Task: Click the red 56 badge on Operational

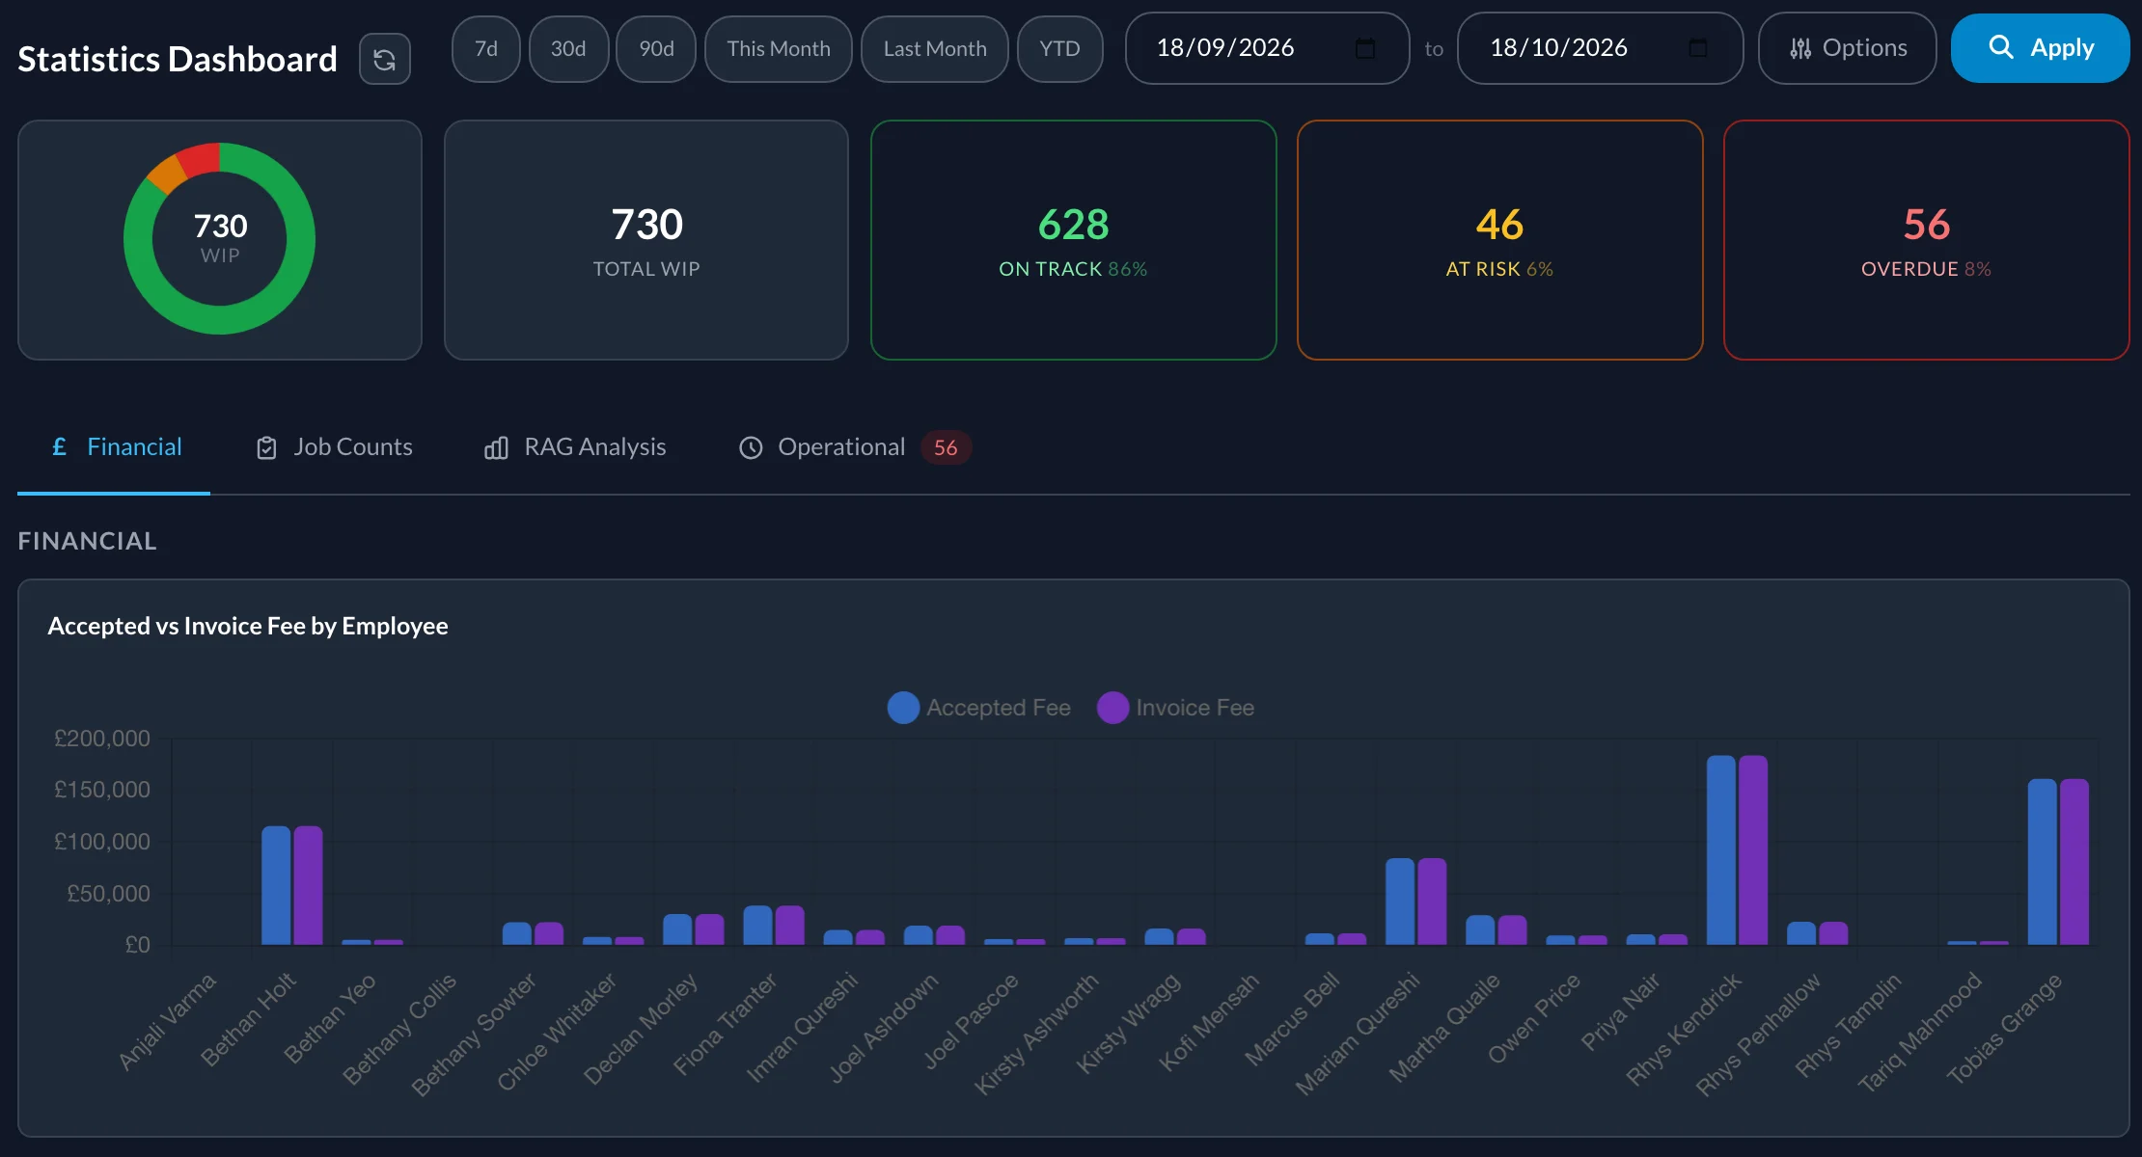Action: 946,447
